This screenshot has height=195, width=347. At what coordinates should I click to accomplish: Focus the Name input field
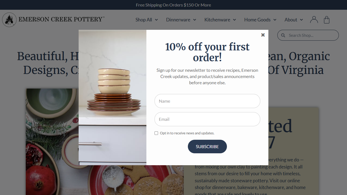207,101
